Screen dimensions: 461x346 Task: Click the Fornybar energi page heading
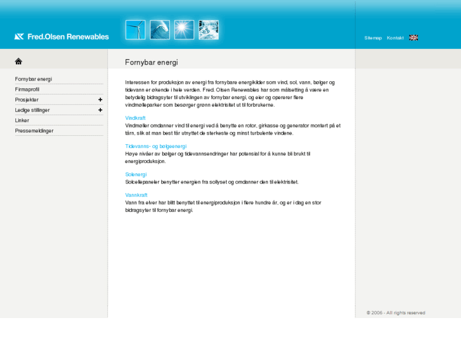pyautogui.click(x=152, y=62)
